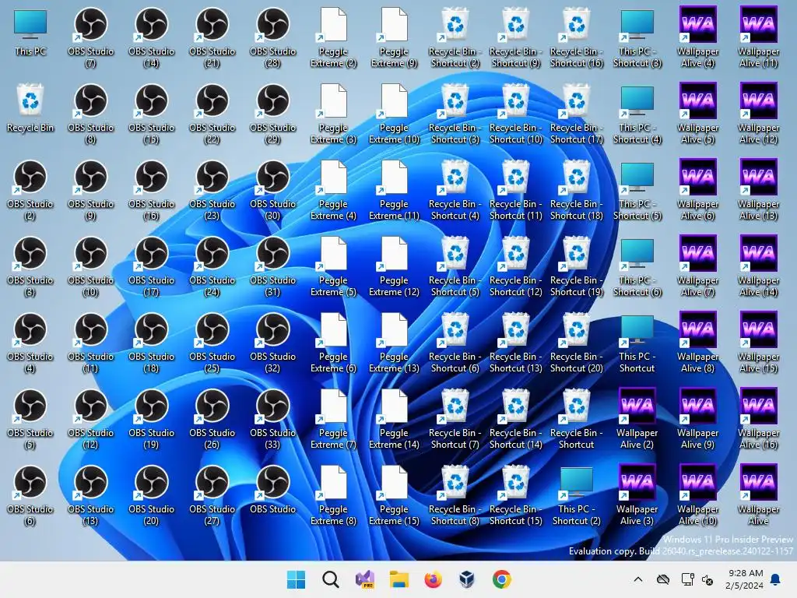Open the clock showing 9:28 AM
Image resolution: width=797 pixels, height=598 pixels.
tap(745, 579)
